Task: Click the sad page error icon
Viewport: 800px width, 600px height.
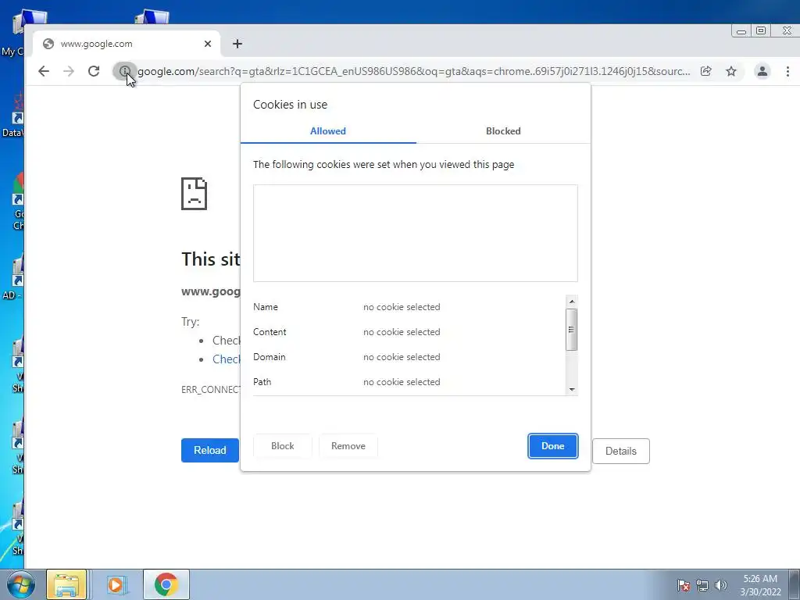Action: click(194, 194)
